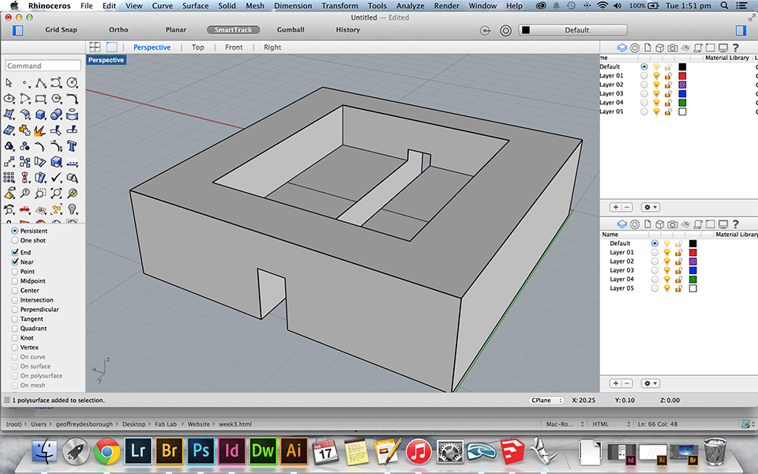Select the One shot radio option
This screenshot has width=758, height=474.
click(x=15, y=240)
